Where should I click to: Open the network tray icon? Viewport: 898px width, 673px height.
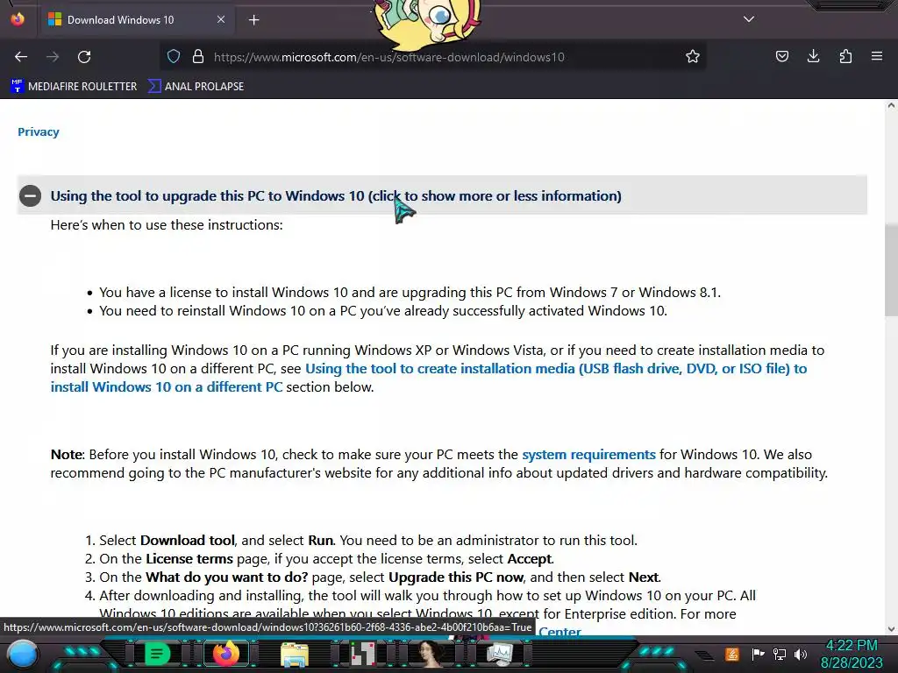[780, 654]
